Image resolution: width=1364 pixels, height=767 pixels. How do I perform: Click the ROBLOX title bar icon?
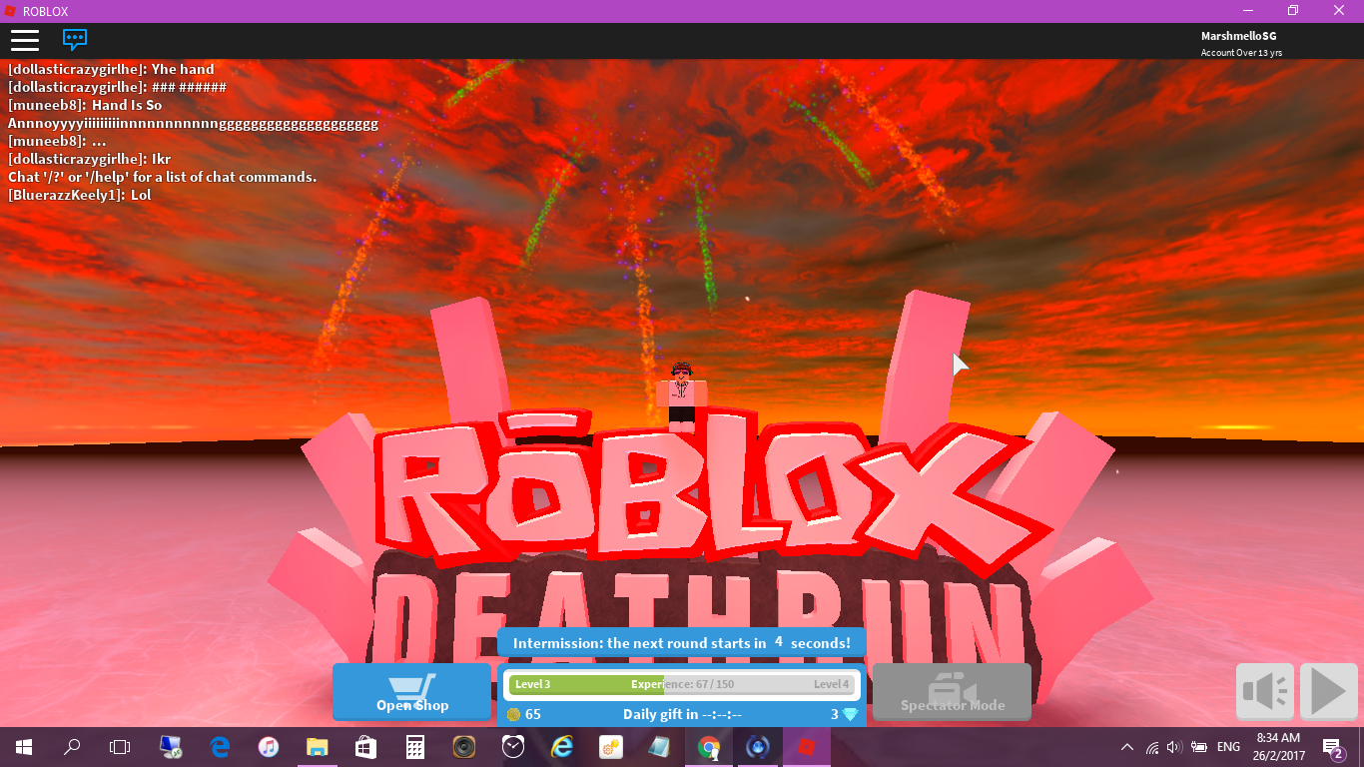click(x=10, y=11)
